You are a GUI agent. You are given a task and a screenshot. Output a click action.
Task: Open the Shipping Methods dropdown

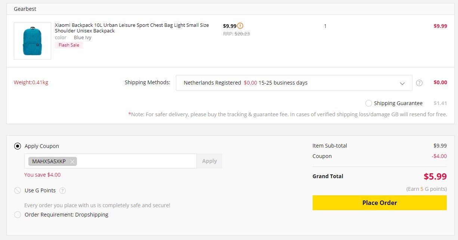click(x=294, y=83)
